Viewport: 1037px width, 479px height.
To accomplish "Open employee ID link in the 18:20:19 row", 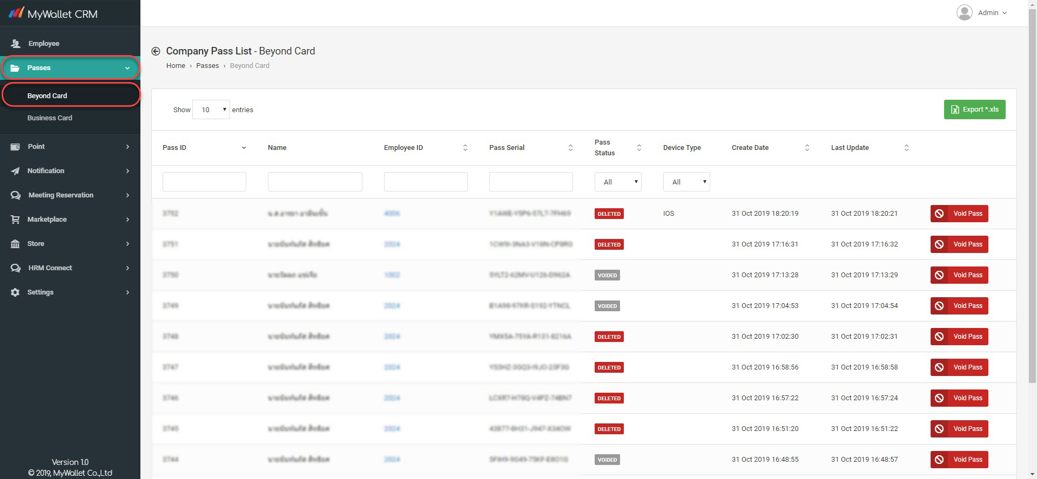I will pyautogui.click(x=392, y=214).
